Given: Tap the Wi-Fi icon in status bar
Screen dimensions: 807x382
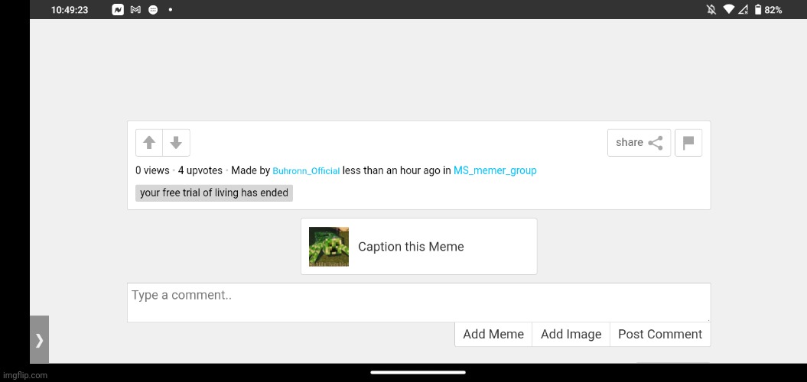Looking at the screenshot, I should 729,10.
